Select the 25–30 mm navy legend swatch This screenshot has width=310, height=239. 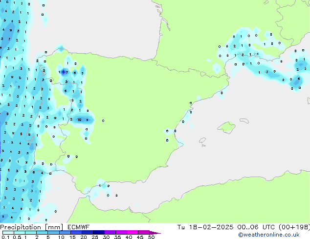[x=98, y=233]
